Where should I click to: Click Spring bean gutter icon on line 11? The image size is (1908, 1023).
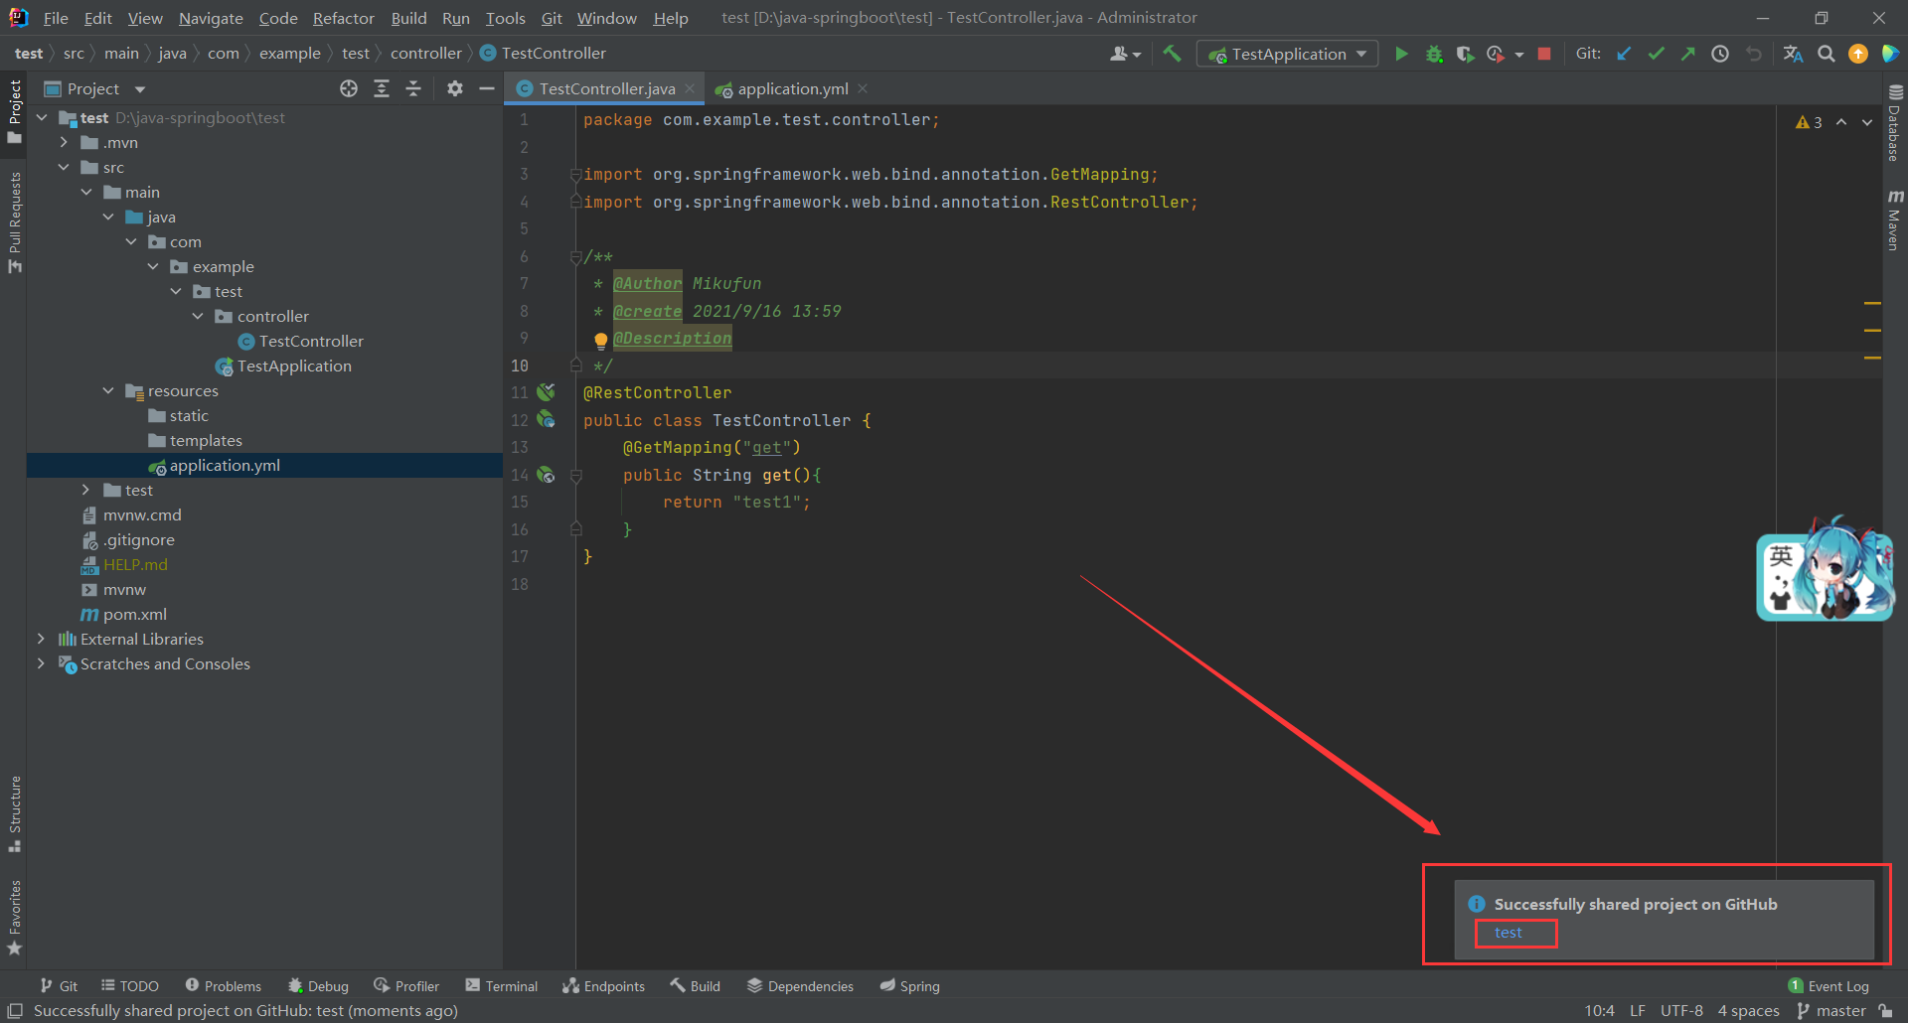[547, 392]
